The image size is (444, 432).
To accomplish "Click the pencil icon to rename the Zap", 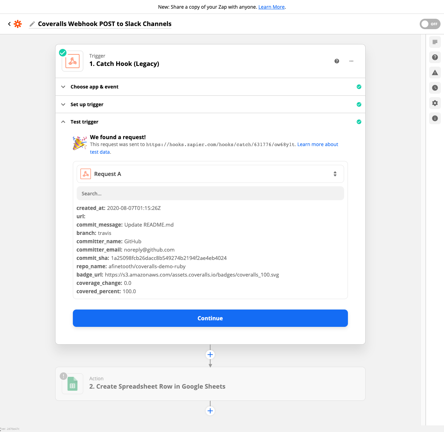I will point(32,24).
